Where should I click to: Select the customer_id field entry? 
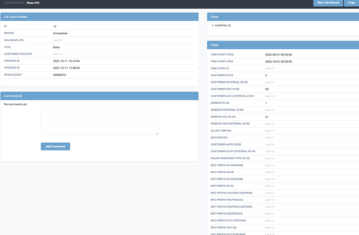pyautogui.click(x=222, y=25)
